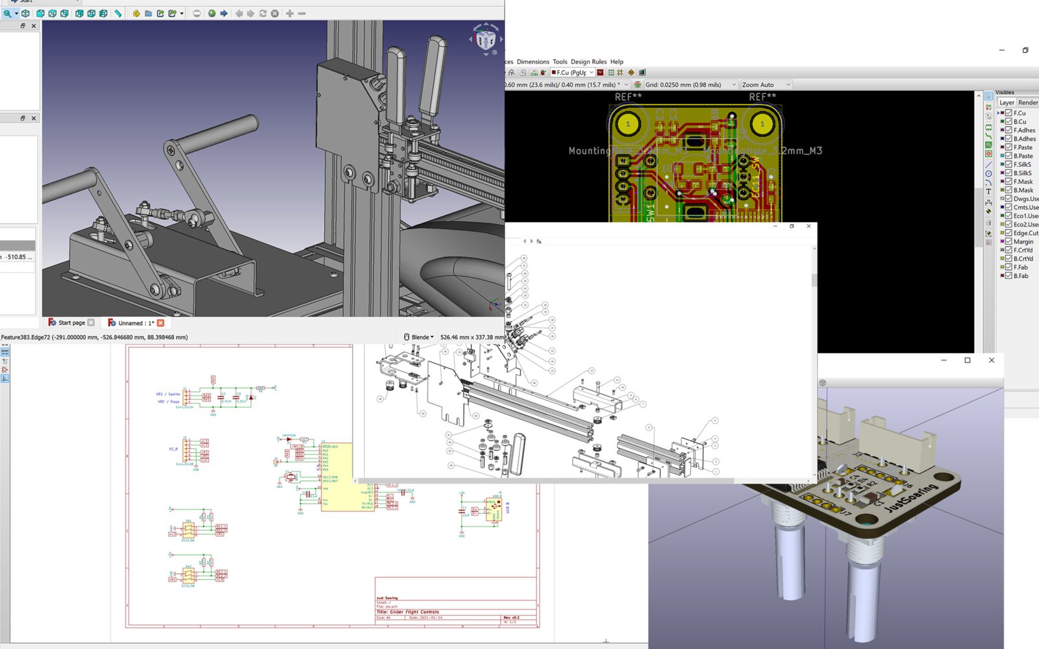Click Margin layer magenta color swatch
Screen dimensions: 1039x649
(1002, 241)
